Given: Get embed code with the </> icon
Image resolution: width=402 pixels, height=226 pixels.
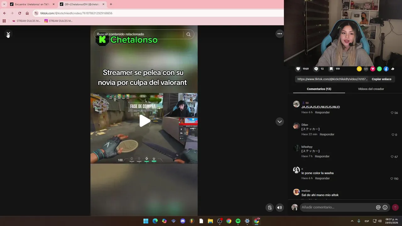Looking at the screenshot, I should point(366,69).
